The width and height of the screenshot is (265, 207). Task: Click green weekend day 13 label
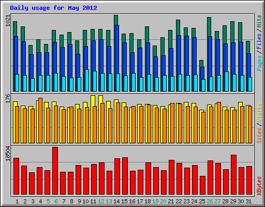coord(109,201)
